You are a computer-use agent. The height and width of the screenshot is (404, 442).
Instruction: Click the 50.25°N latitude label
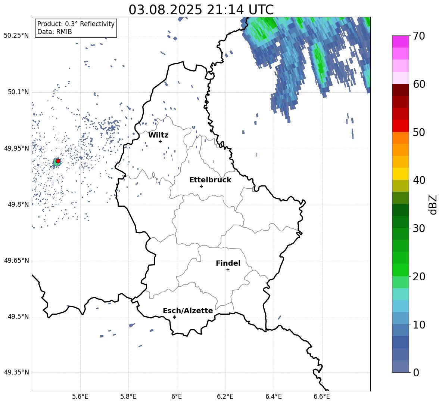tap(16, 36)
